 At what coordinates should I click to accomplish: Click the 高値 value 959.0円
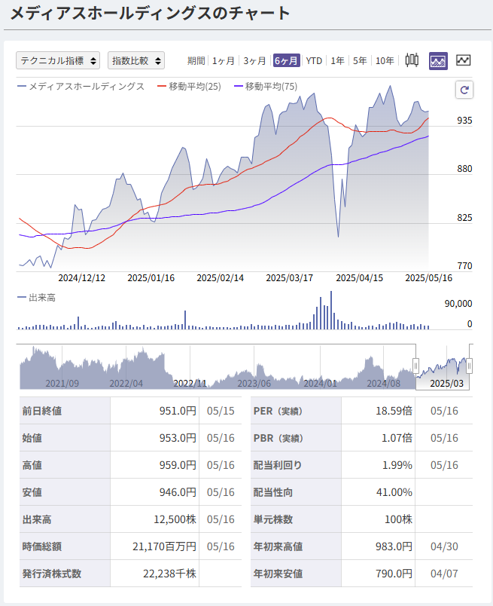click(178, 465)
